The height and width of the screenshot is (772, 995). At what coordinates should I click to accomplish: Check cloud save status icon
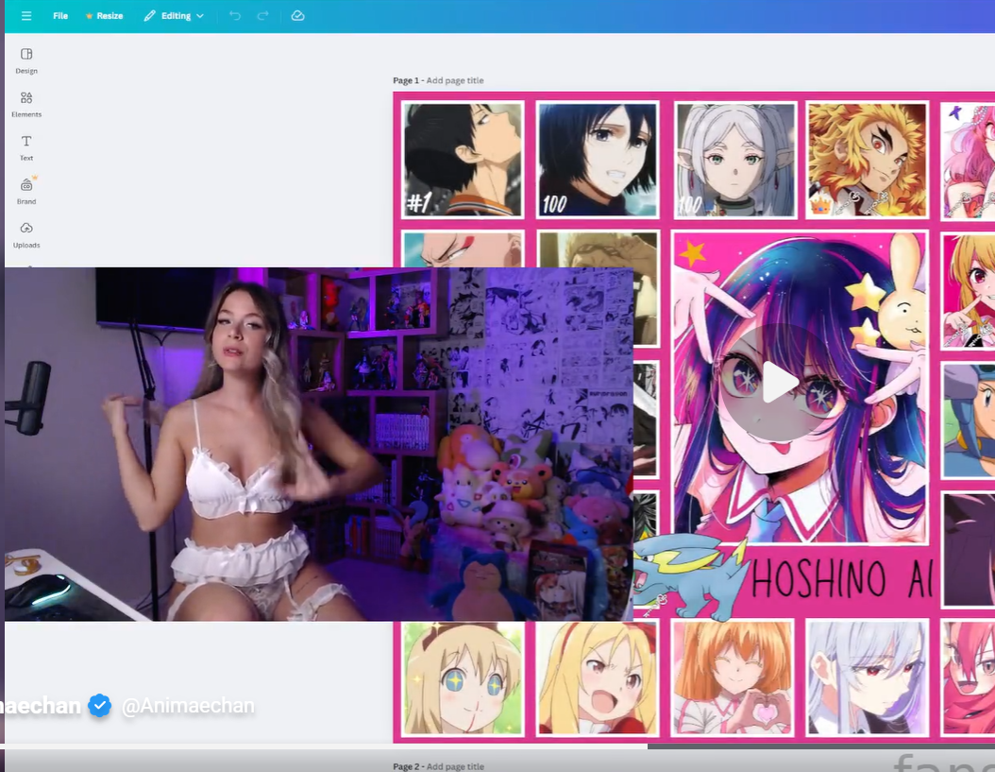[x=297, y=16]
